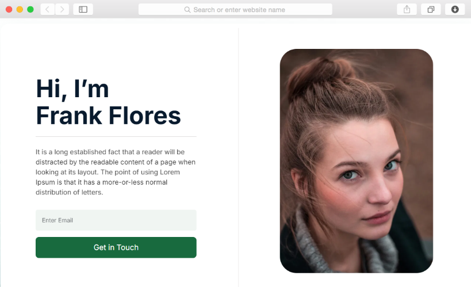Click the Frank Flores name heading

(109, 116)
